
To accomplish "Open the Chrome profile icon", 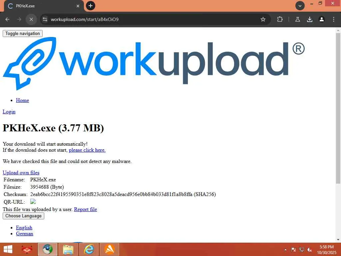I will point(322,19).
